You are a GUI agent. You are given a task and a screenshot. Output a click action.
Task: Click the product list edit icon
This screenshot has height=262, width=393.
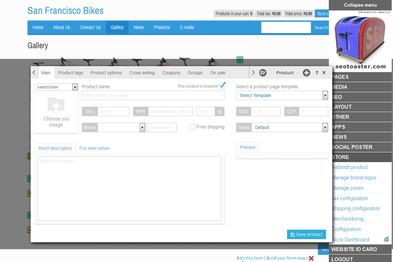click(262, 73)
